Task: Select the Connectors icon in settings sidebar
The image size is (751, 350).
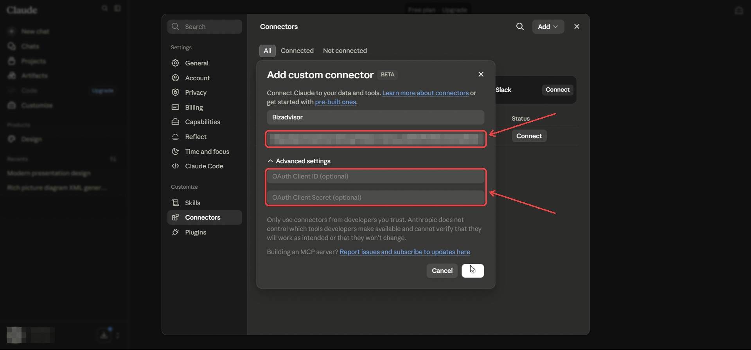Action: [x=176, y=217]
